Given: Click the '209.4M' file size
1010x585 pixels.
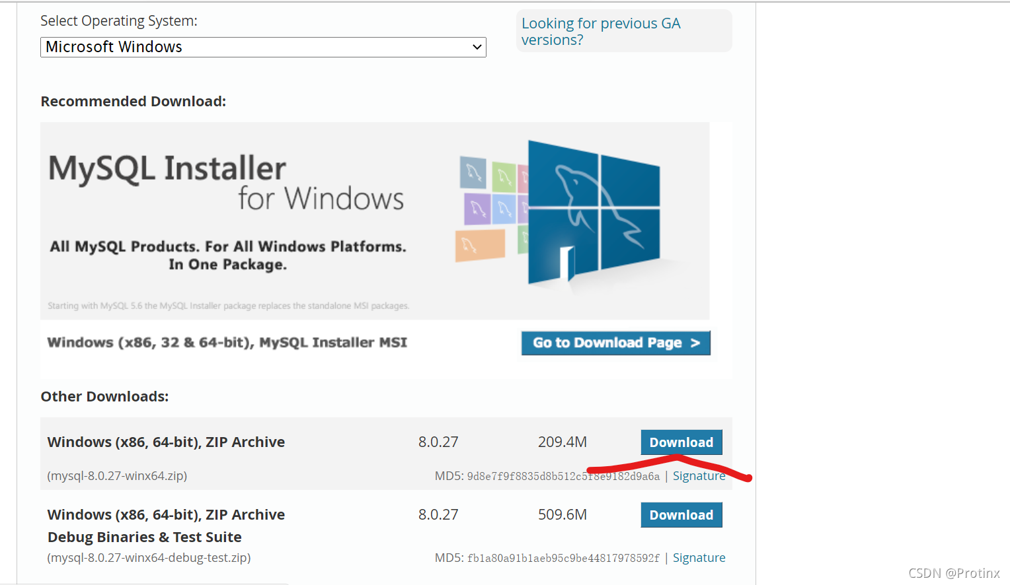Looking at the screenshot, I should point(563,442).
